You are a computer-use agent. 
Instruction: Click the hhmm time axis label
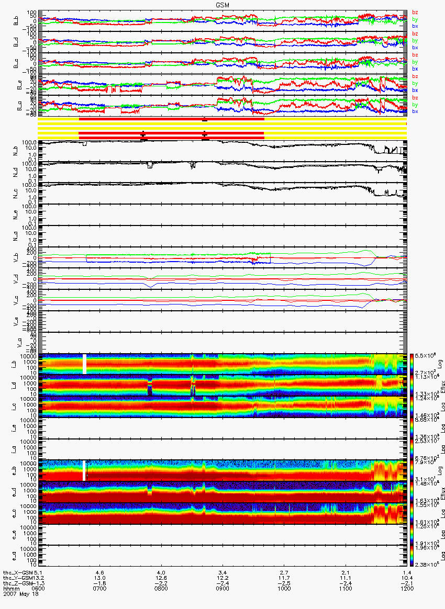click(x=10, y=589)
